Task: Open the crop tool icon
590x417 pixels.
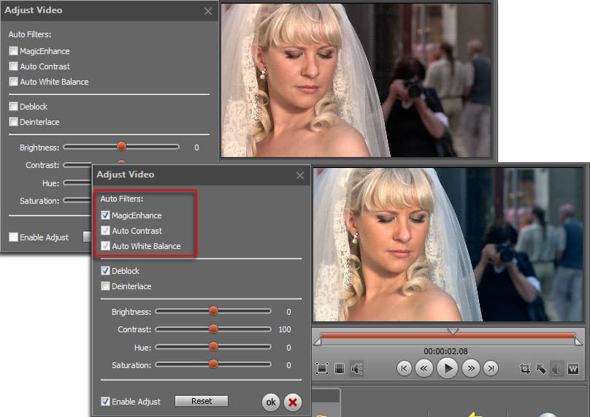Action: (x=525, y=369)
